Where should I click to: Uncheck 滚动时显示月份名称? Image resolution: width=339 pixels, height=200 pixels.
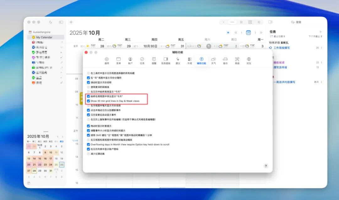pos(89,82)
